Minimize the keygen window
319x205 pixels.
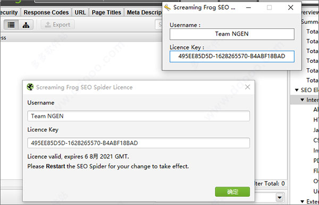click(x=248, y=7)
